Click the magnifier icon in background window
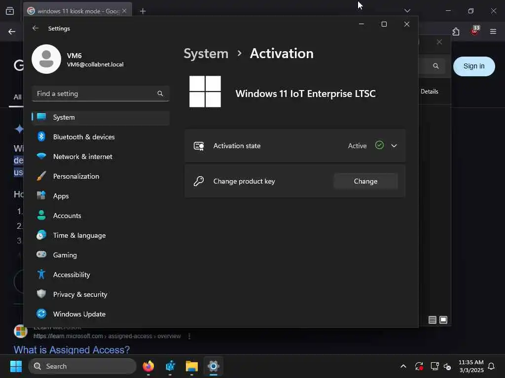This screenshot has width=505, height=378. pyautogui.click(x=436, y=66)
